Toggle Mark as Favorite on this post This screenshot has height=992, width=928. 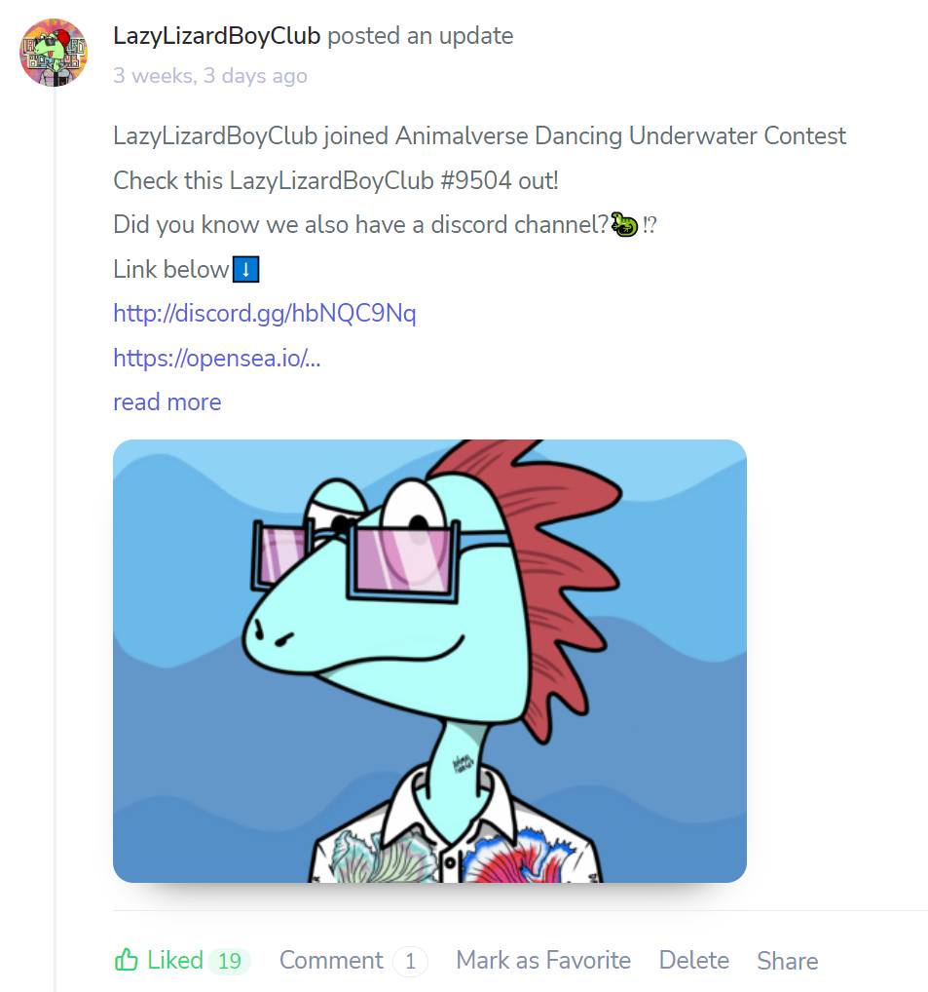point(543,961)
